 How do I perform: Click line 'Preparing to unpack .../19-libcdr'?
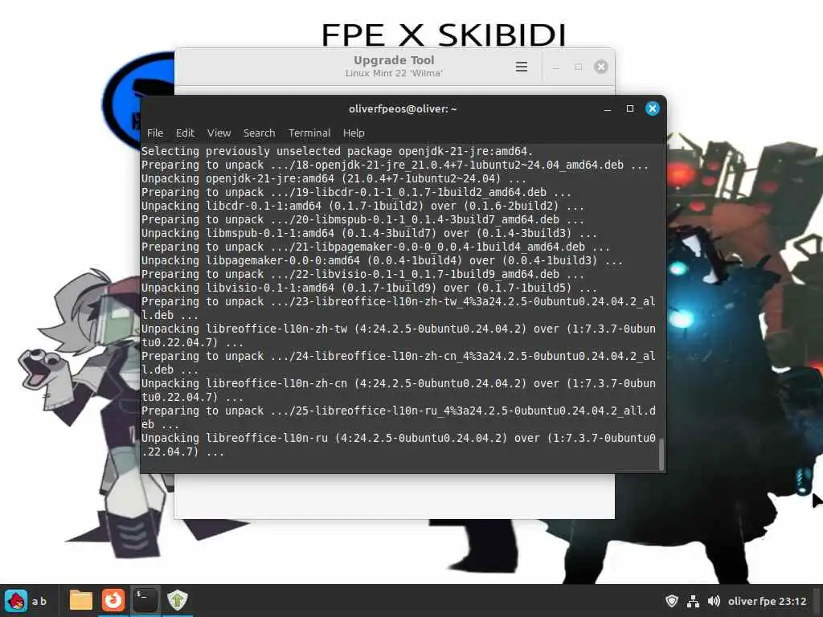click(356, 192)
